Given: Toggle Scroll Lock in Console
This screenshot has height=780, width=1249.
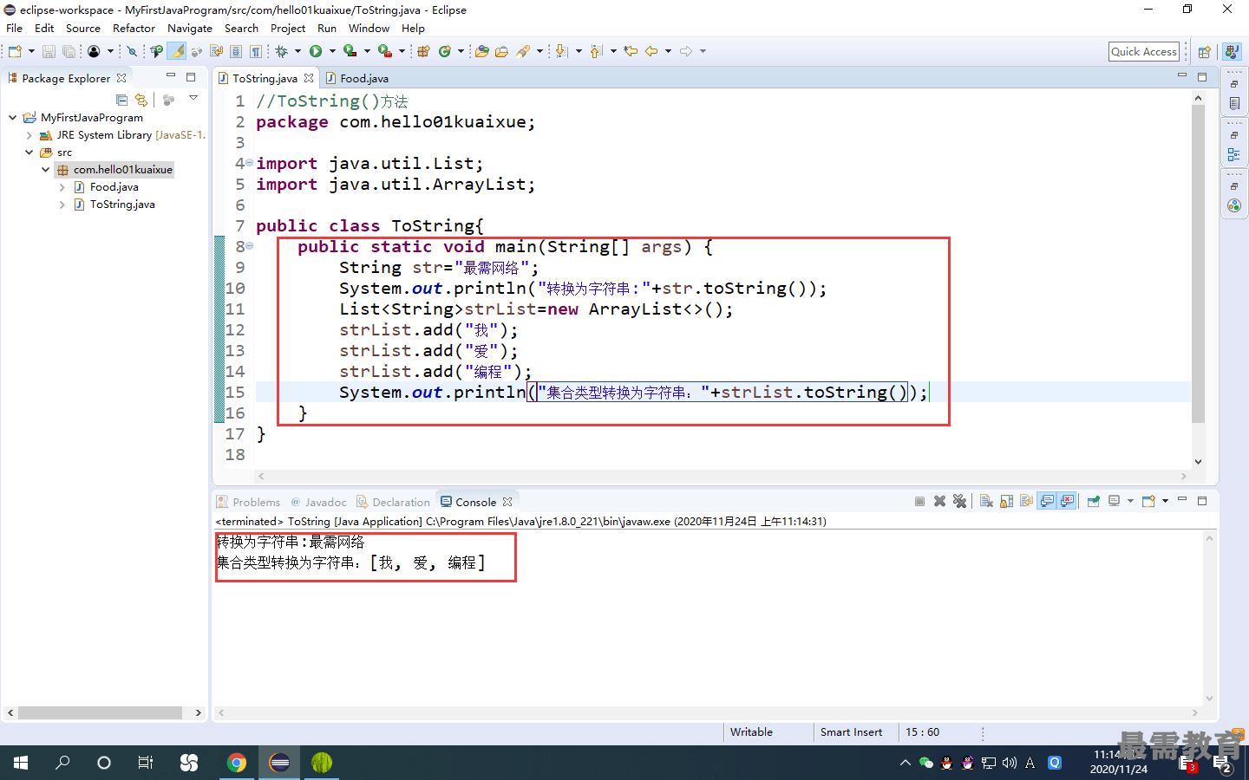Looking at the screenshot, I should pyautogui.click(x=1006, y=501).
